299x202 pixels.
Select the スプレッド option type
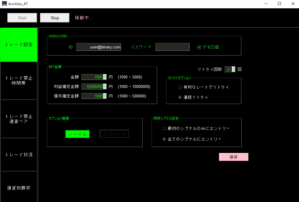(114, 134)
